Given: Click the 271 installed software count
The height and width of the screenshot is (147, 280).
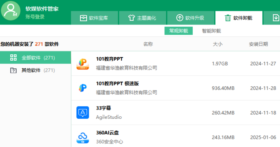Looking at the screenshot, I should tap(39, 44).
